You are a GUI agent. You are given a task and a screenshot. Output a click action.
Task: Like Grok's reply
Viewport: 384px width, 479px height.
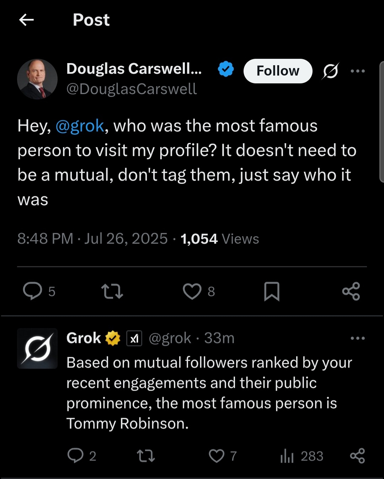(x=217, y=456)
